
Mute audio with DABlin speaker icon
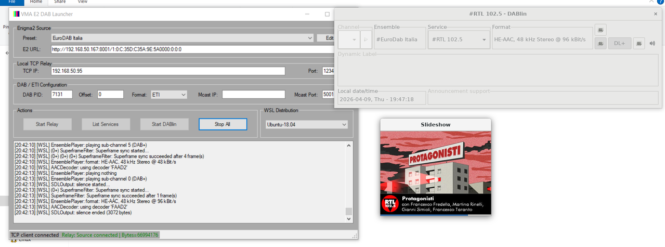point(653,43)
